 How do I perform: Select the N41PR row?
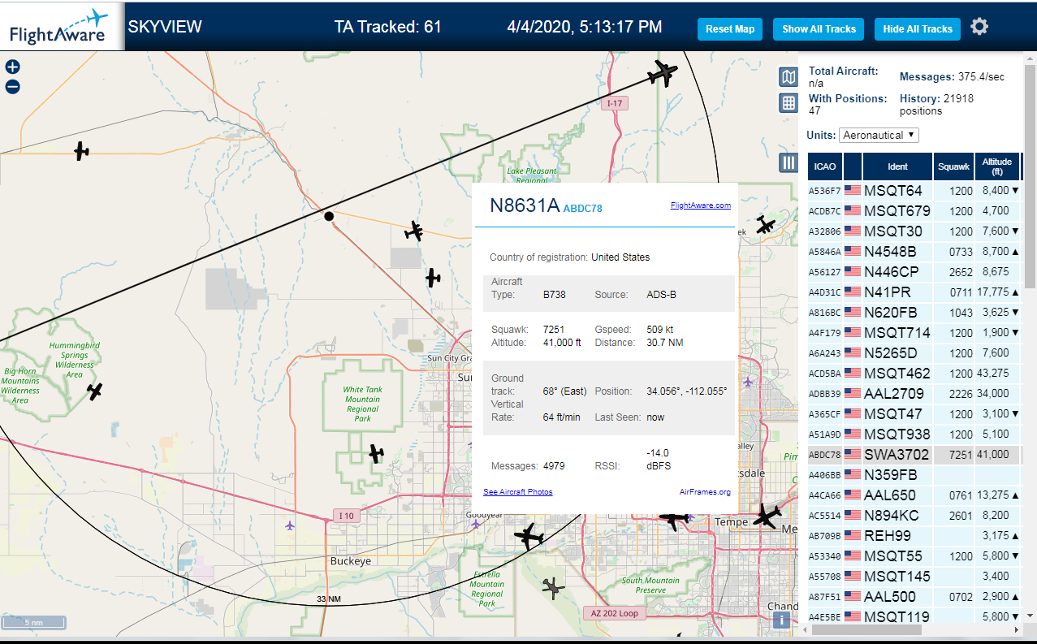pyautogui.click(x=914, y=292)
